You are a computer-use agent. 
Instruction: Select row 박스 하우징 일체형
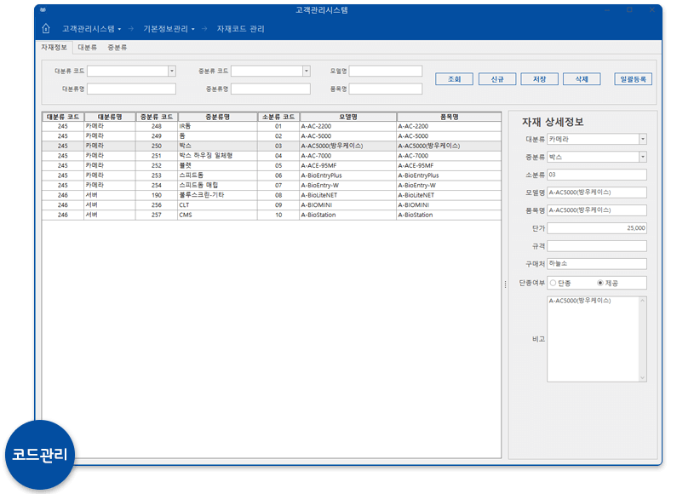272,156
